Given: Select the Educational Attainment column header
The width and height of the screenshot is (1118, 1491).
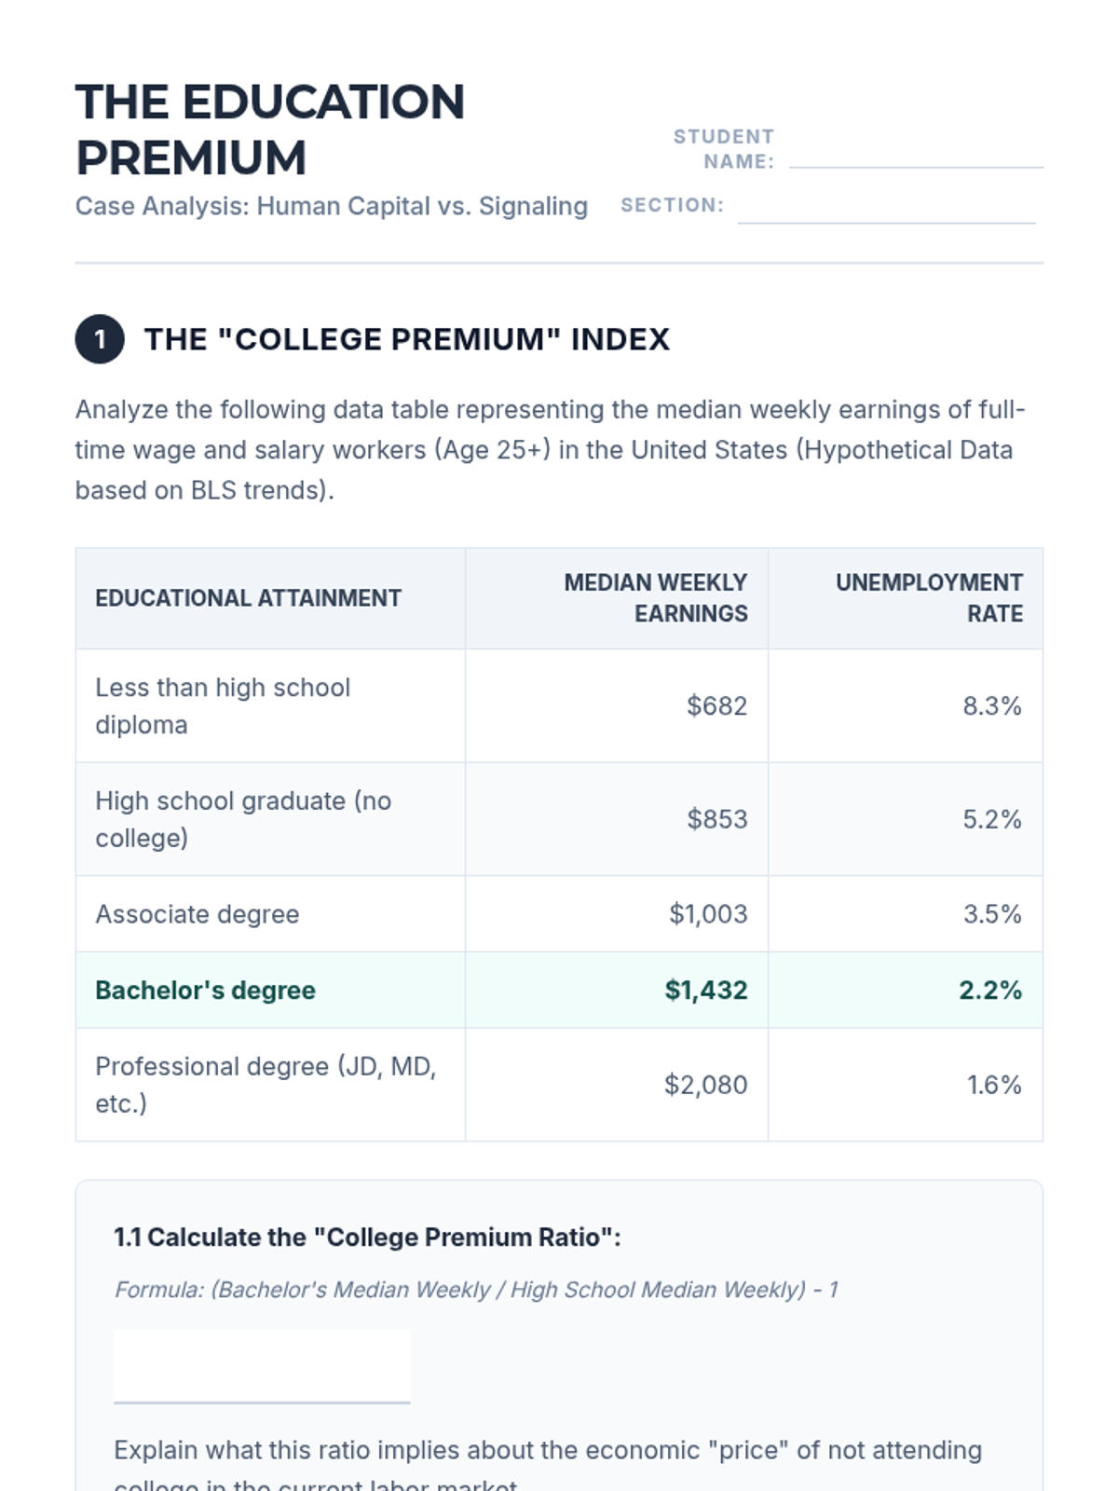Looking at the screenshot, I should (249, 598).
